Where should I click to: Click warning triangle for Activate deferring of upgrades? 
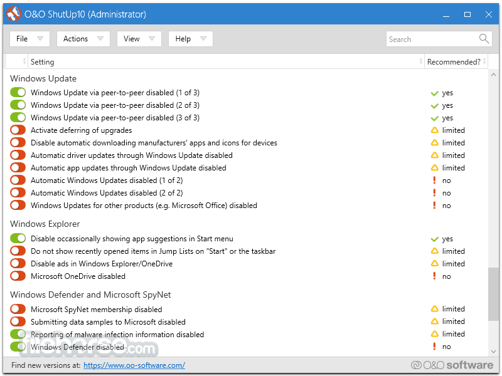point(434,130)
